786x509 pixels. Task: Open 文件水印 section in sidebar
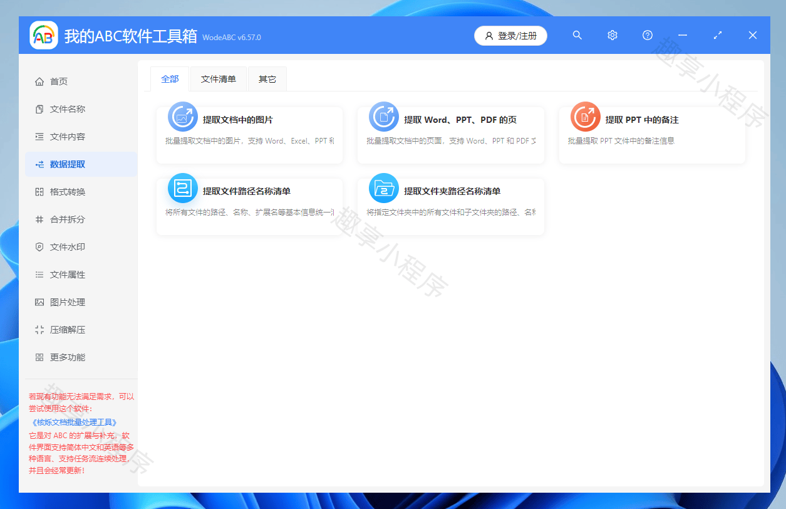(81, 247)
